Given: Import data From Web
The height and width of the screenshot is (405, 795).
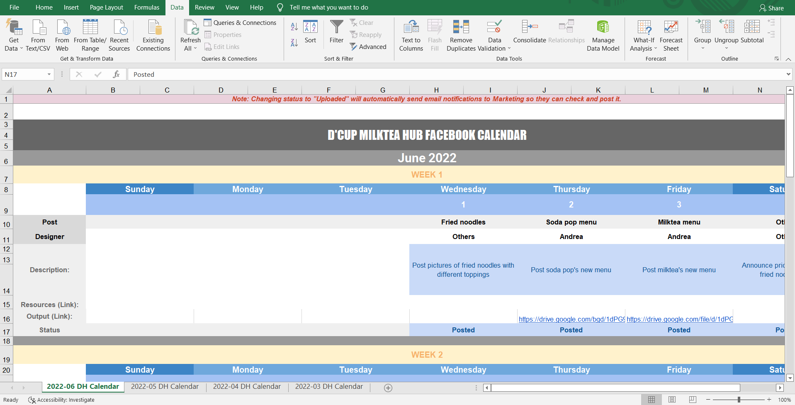Looking at the screenshot, I should coord(62,35).
